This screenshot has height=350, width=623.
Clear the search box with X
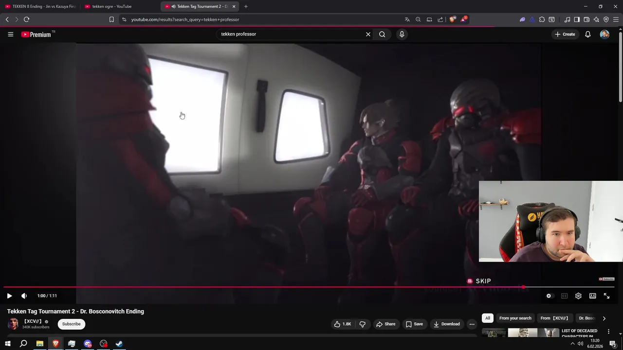coord(368,34)
